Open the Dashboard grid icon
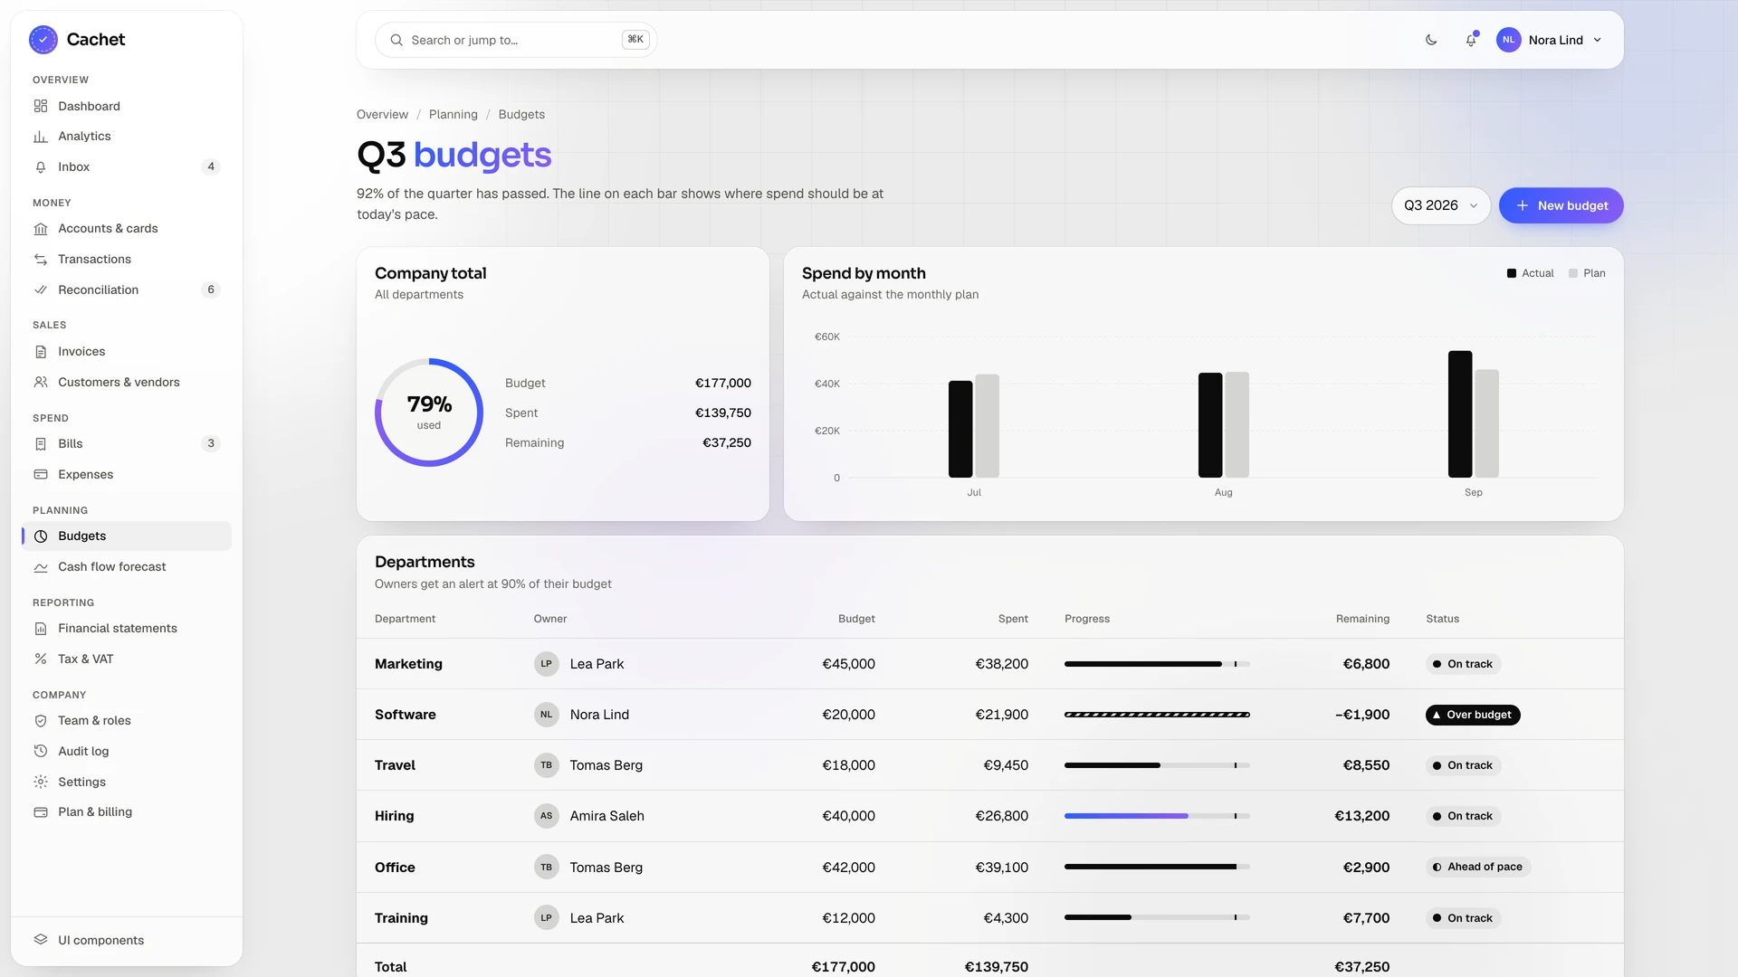1738x977 pixels. [x=41, y=106]
